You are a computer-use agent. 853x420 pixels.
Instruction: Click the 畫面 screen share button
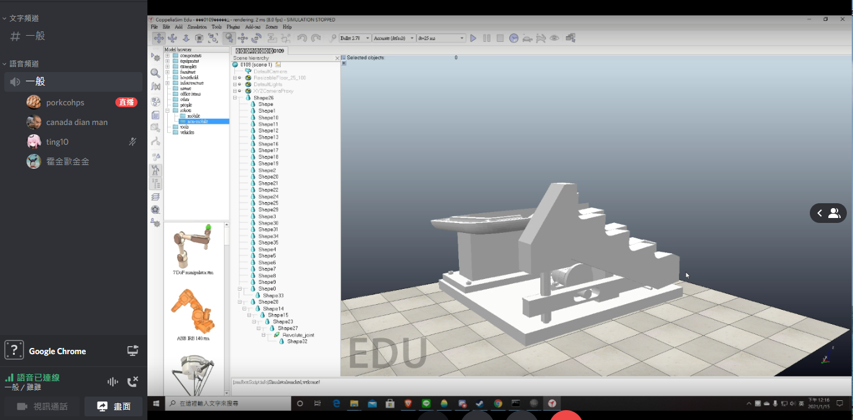(114, 406)
